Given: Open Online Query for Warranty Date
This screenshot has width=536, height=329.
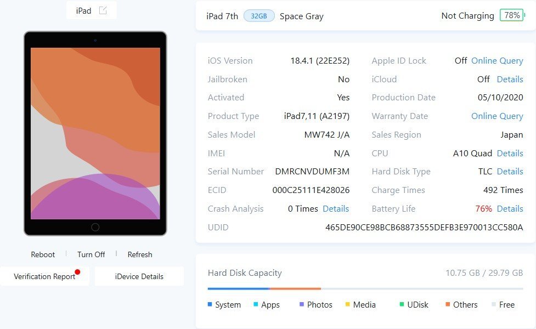Looking at the screenshot, I should 497,116.
